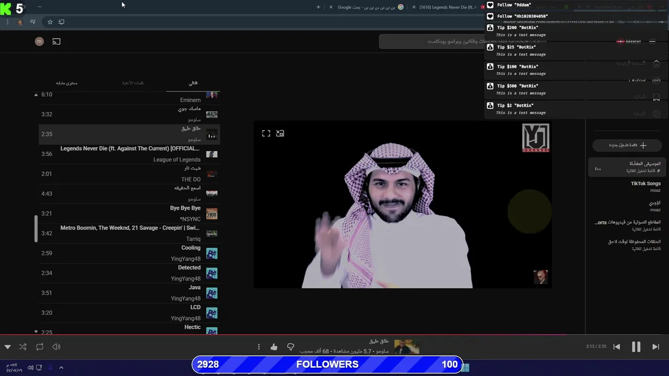The image size is (669, 376).
Task: Toggle repeat mode in the player bar
Action: (40, 347)
